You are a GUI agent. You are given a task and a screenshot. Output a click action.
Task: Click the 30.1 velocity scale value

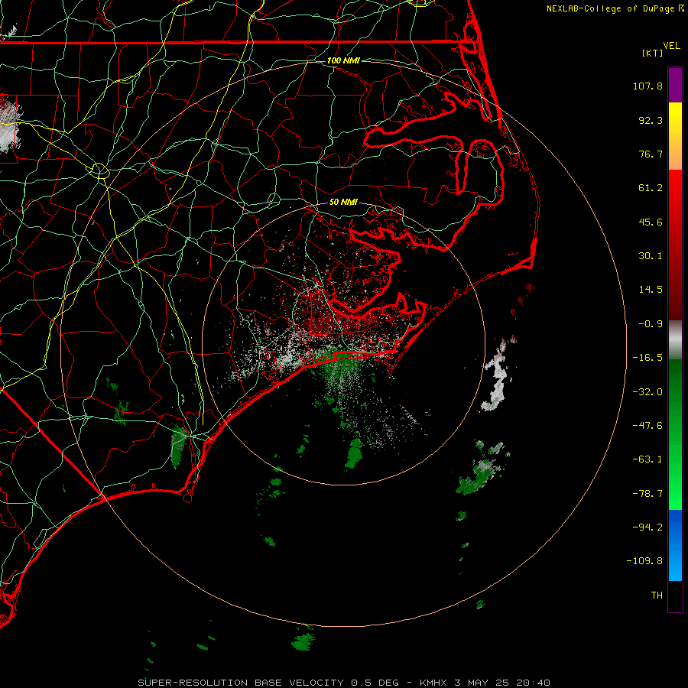coord(651,256)
